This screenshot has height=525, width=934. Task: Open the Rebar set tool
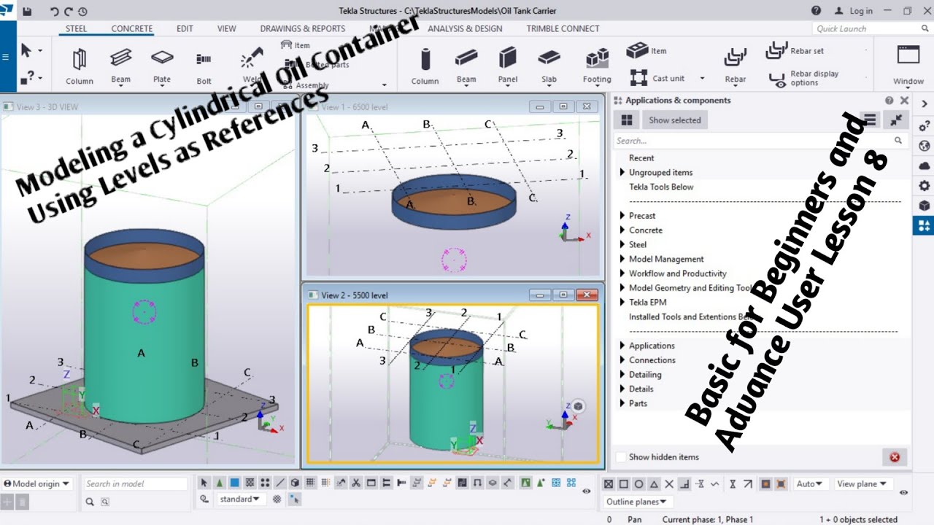point(795,51)
